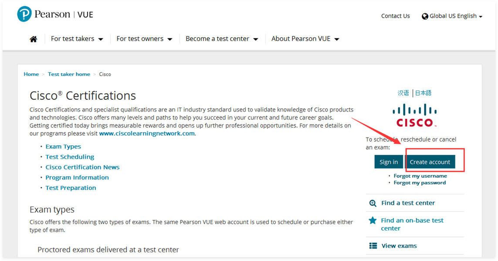Open the Find an on-base test center link
498x261 pixels.
[412, 224]
